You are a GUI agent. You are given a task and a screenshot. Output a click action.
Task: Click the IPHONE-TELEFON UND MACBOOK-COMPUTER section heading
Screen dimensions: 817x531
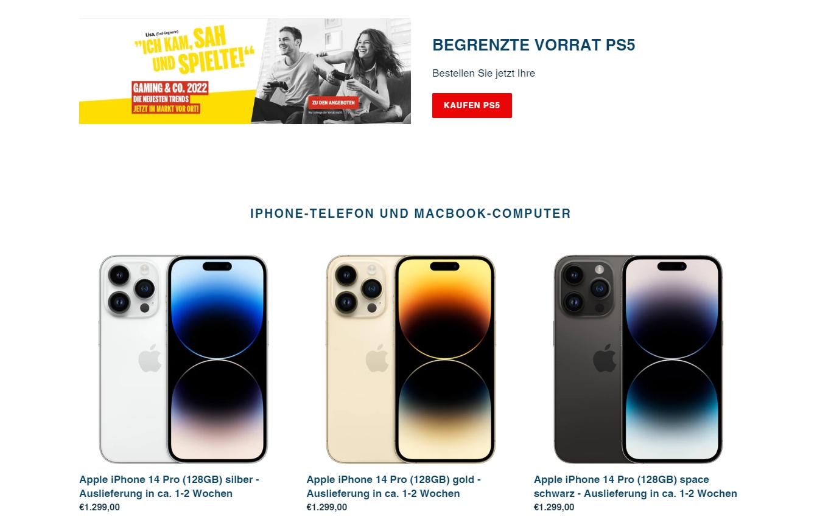(x=411, y=213)
